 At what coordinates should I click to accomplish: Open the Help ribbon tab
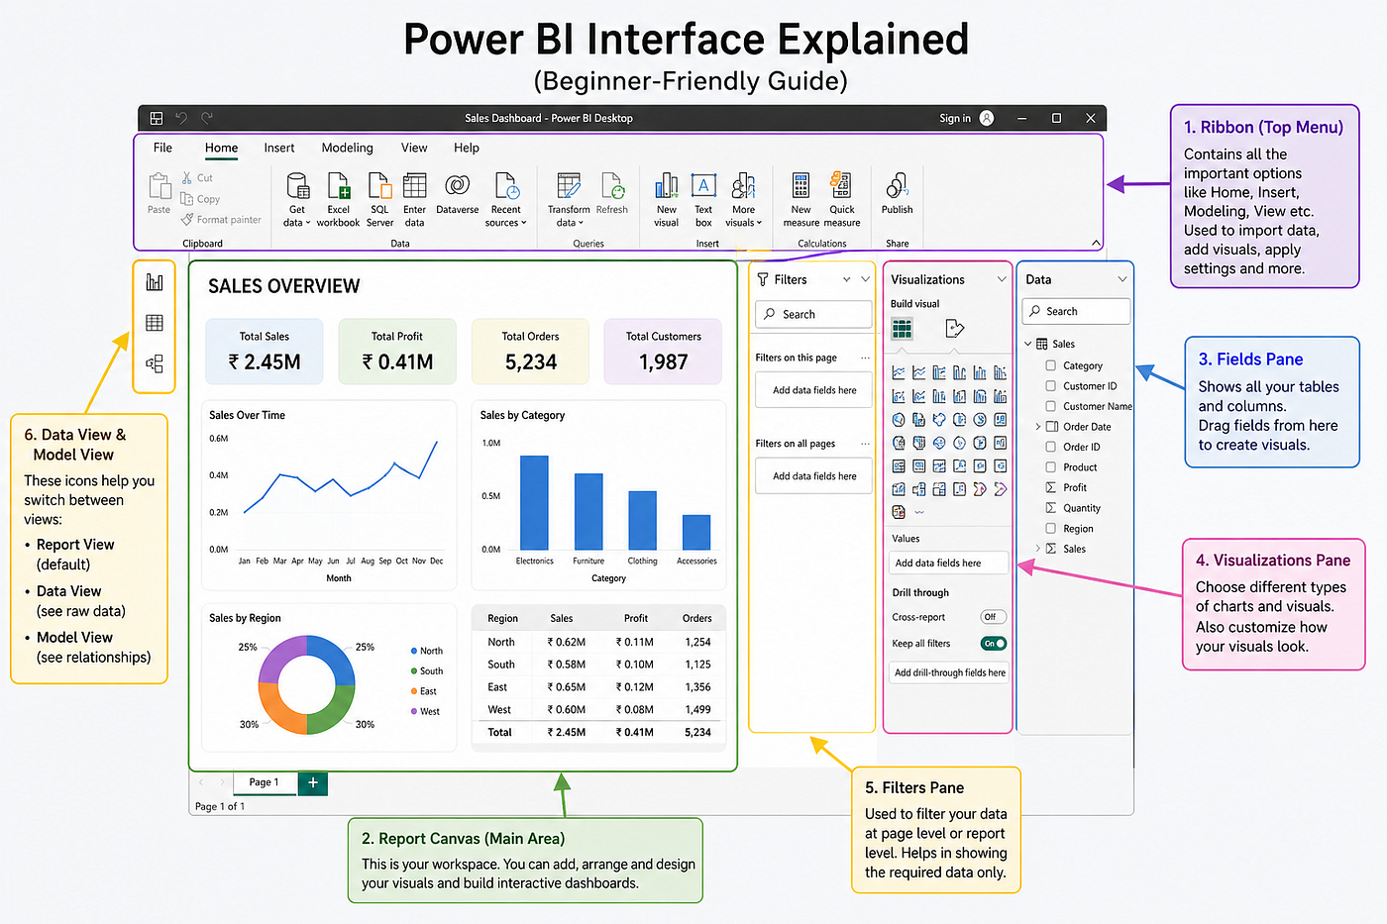click(x=467, y=148)
